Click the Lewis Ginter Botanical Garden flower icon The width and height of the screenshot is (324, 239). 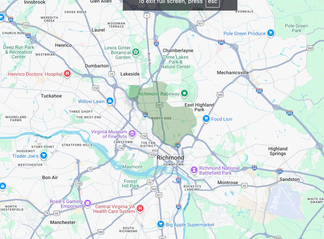click(136, 52)
